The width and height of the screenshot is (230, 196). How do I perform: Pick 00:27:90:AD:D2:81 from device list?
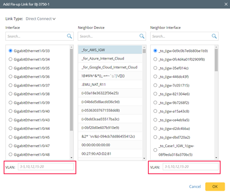tap(110, 154)
